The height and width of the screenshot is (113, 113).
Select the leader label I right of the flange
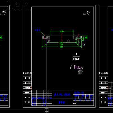click(85, 44)
